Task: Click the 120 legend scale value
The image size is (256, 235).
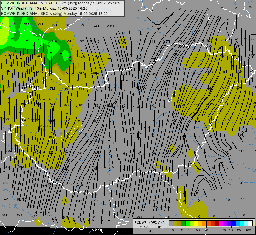Action: [223, 230]
